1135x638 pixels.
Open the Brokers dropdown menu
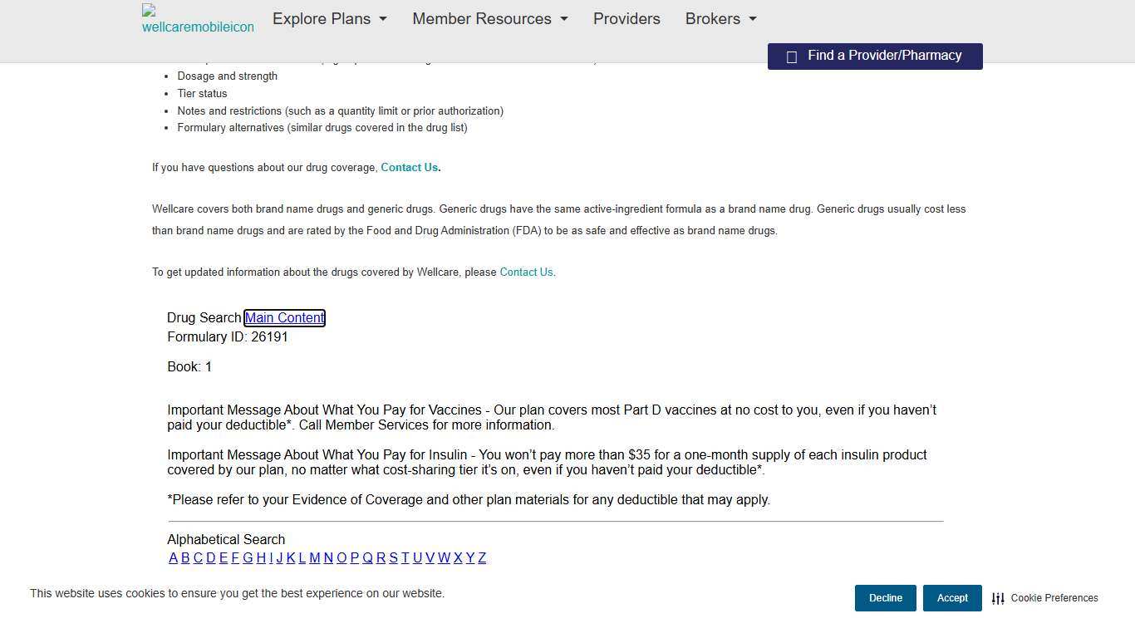pos(721,19)
